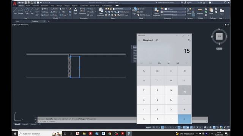Screen dimensions: 243x136
Task: Click the 0 key on Calculator
Action: (x=157, y=119)
